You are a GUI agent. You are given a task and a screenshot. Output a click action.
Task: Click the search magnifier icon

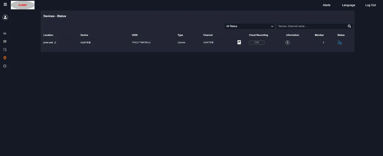(x=349, y=26)
